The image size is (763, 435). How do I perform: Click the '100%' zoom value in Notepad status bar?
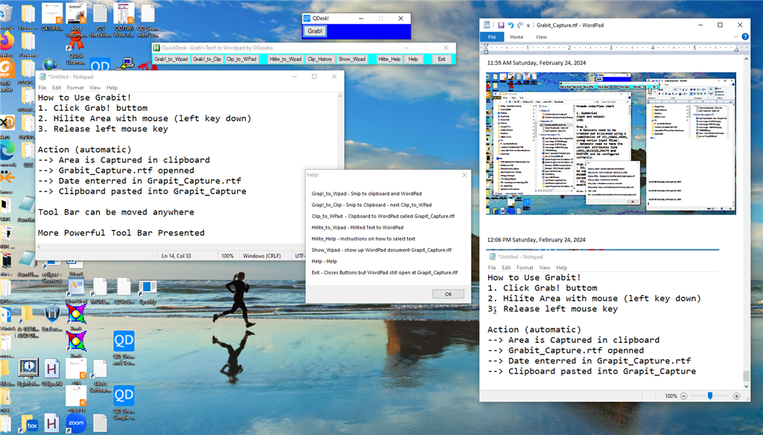click(x=227, y=255)
